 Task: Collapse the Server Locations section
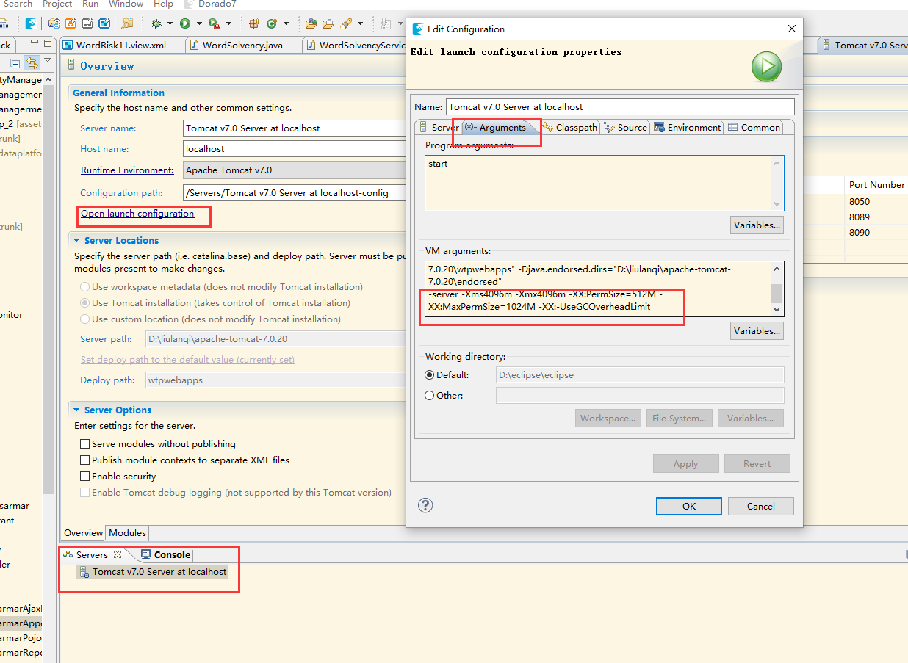pos(76,240)
